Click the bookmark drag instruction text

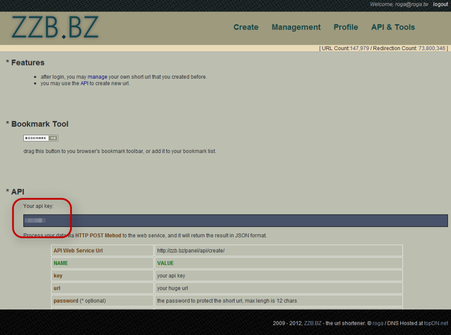(120, 151)
